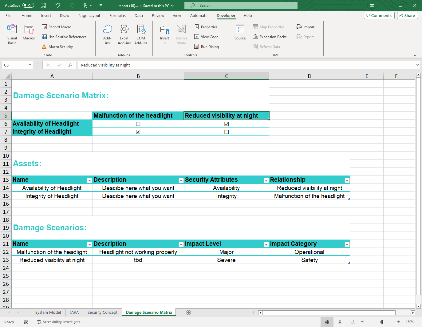The image size is (422, 327).
Task: Open the Visual Basic editor
Action: (x=12, y=34)
